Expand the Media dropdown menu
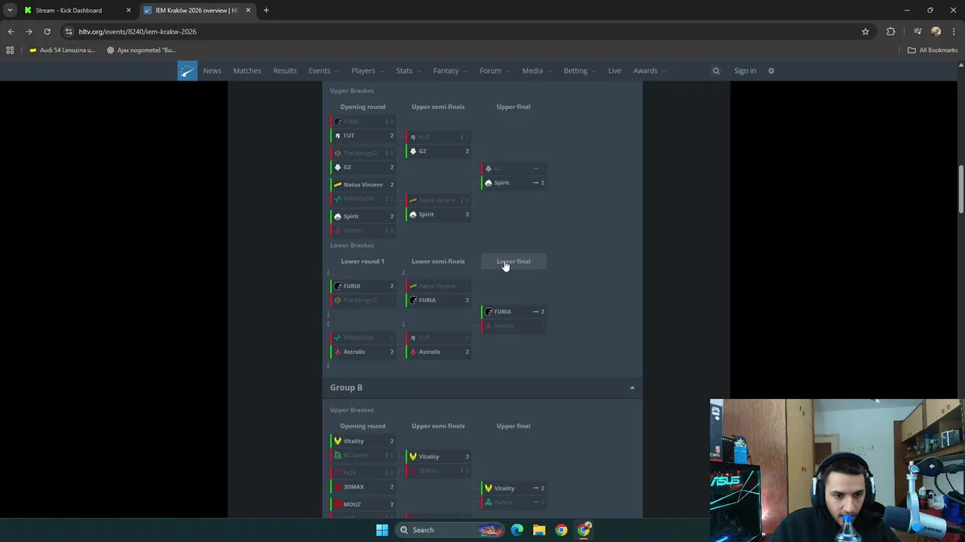Viewport: 965px width, 542px height. coord(537,71)
